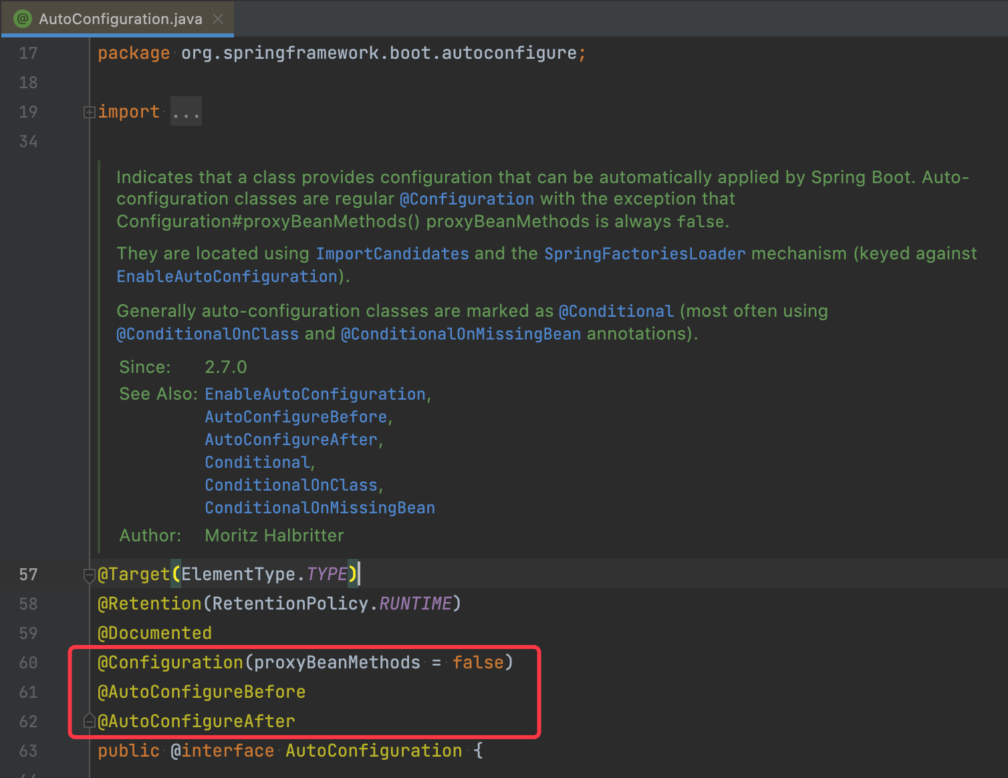Screen dimensions: 1008x778
Task: Click line number 57 in gutter
Action: pyautogui.click(x=28, y=574)
